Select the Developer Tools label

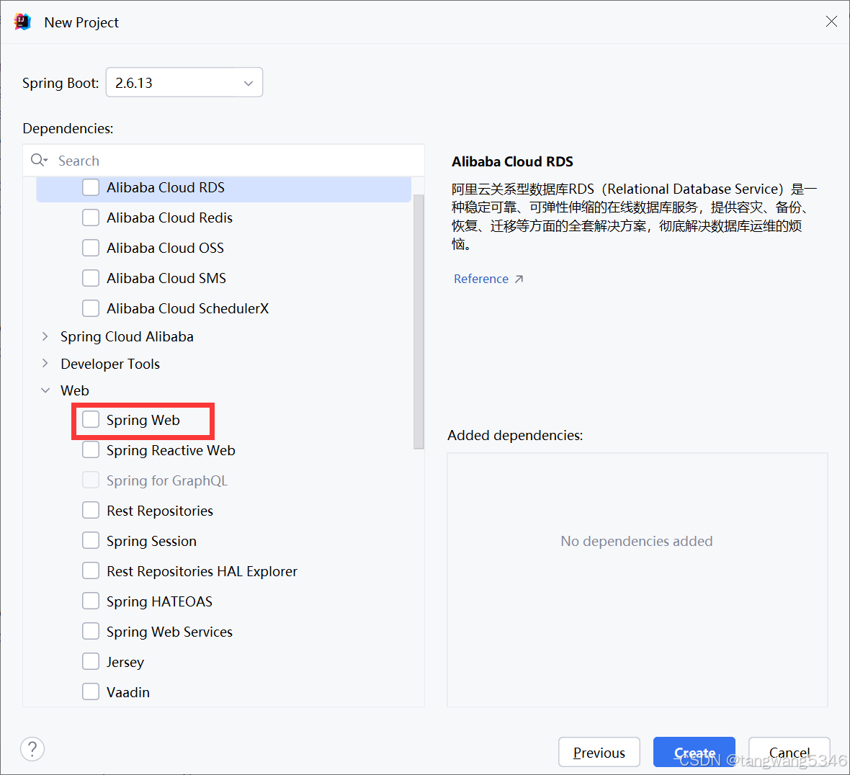pos(110,364)
